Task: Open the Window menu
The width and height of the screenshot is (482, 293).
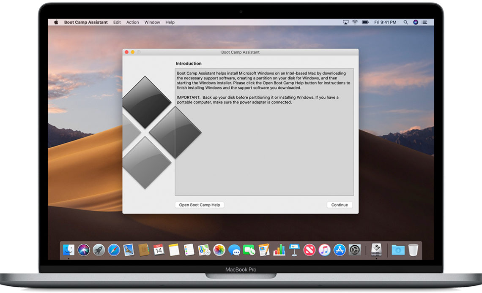Action: (152, 22)
